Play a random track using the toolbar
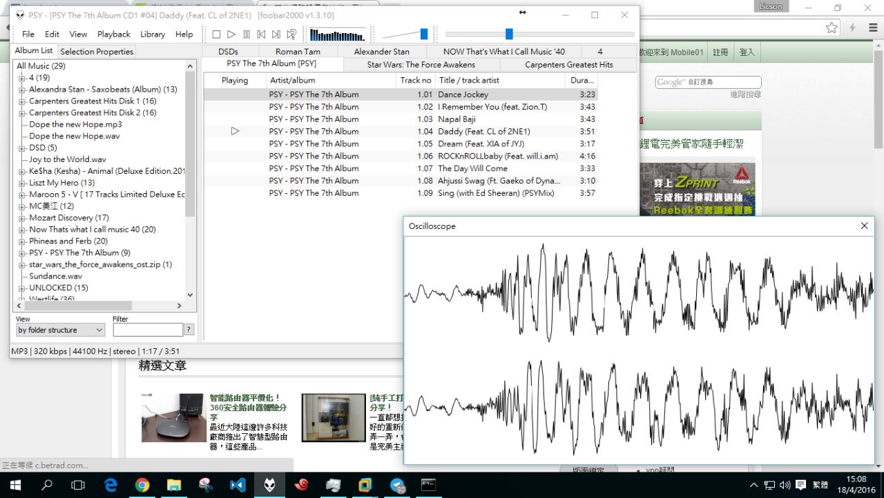Image resolution: width=884 pixels, height=498 pixels. click(291, 34)
